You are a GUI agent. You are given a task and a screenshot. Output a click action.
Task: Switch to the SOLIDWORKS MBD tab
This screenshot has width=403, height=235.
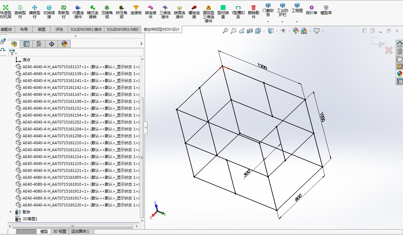(123, 30)
